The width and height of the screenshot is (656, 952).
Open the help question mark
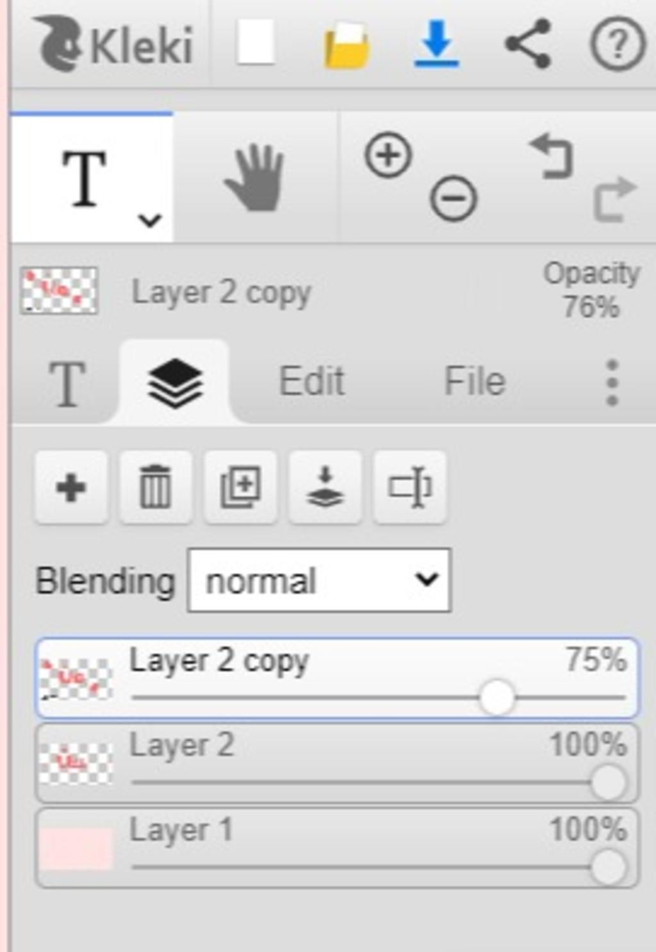coord(617,44)
